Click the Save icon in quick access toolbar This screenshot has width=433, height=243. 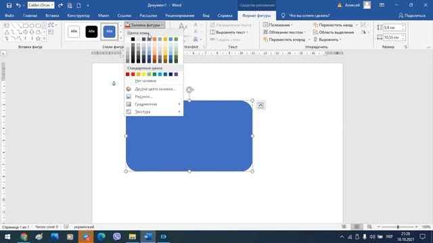click(9, 5)
